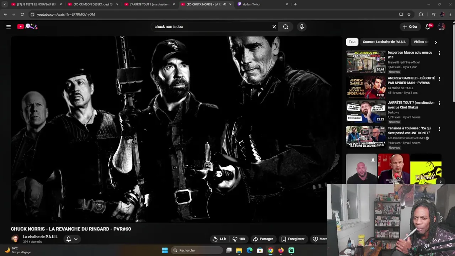This screenshot has width=455, height=256.
Task: Open Tensions à Toulouse video thumbnail
Action: pos(366,137)
